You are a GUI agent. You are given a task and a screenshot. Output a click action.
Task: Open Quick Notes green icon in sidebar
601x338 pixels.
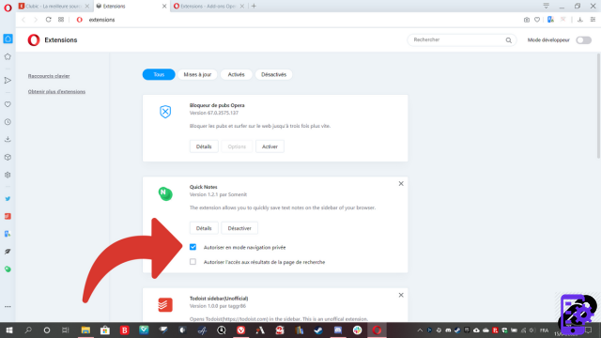(x=8, y=269)
